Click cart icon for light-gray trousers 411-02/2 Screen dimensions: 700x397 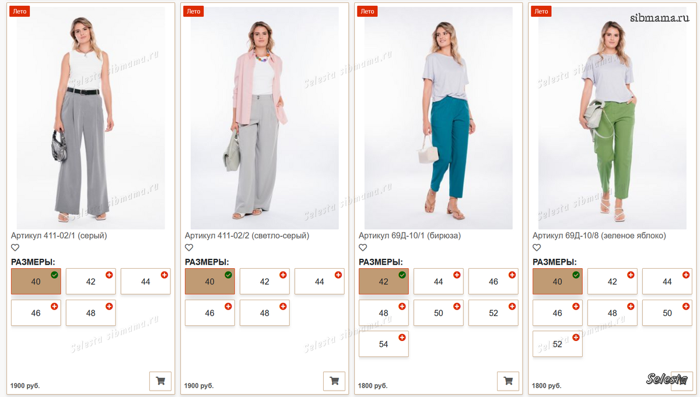334,381
